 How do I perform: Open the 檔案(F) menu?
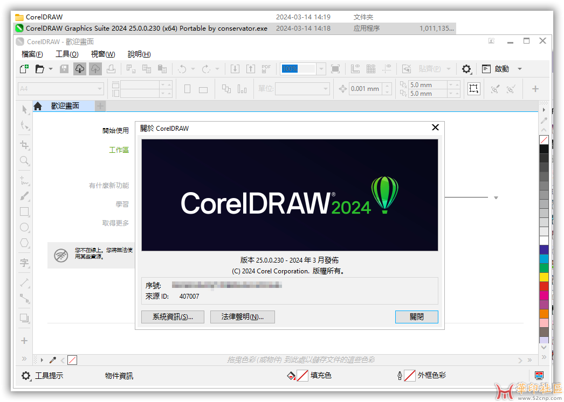point(32,54)
